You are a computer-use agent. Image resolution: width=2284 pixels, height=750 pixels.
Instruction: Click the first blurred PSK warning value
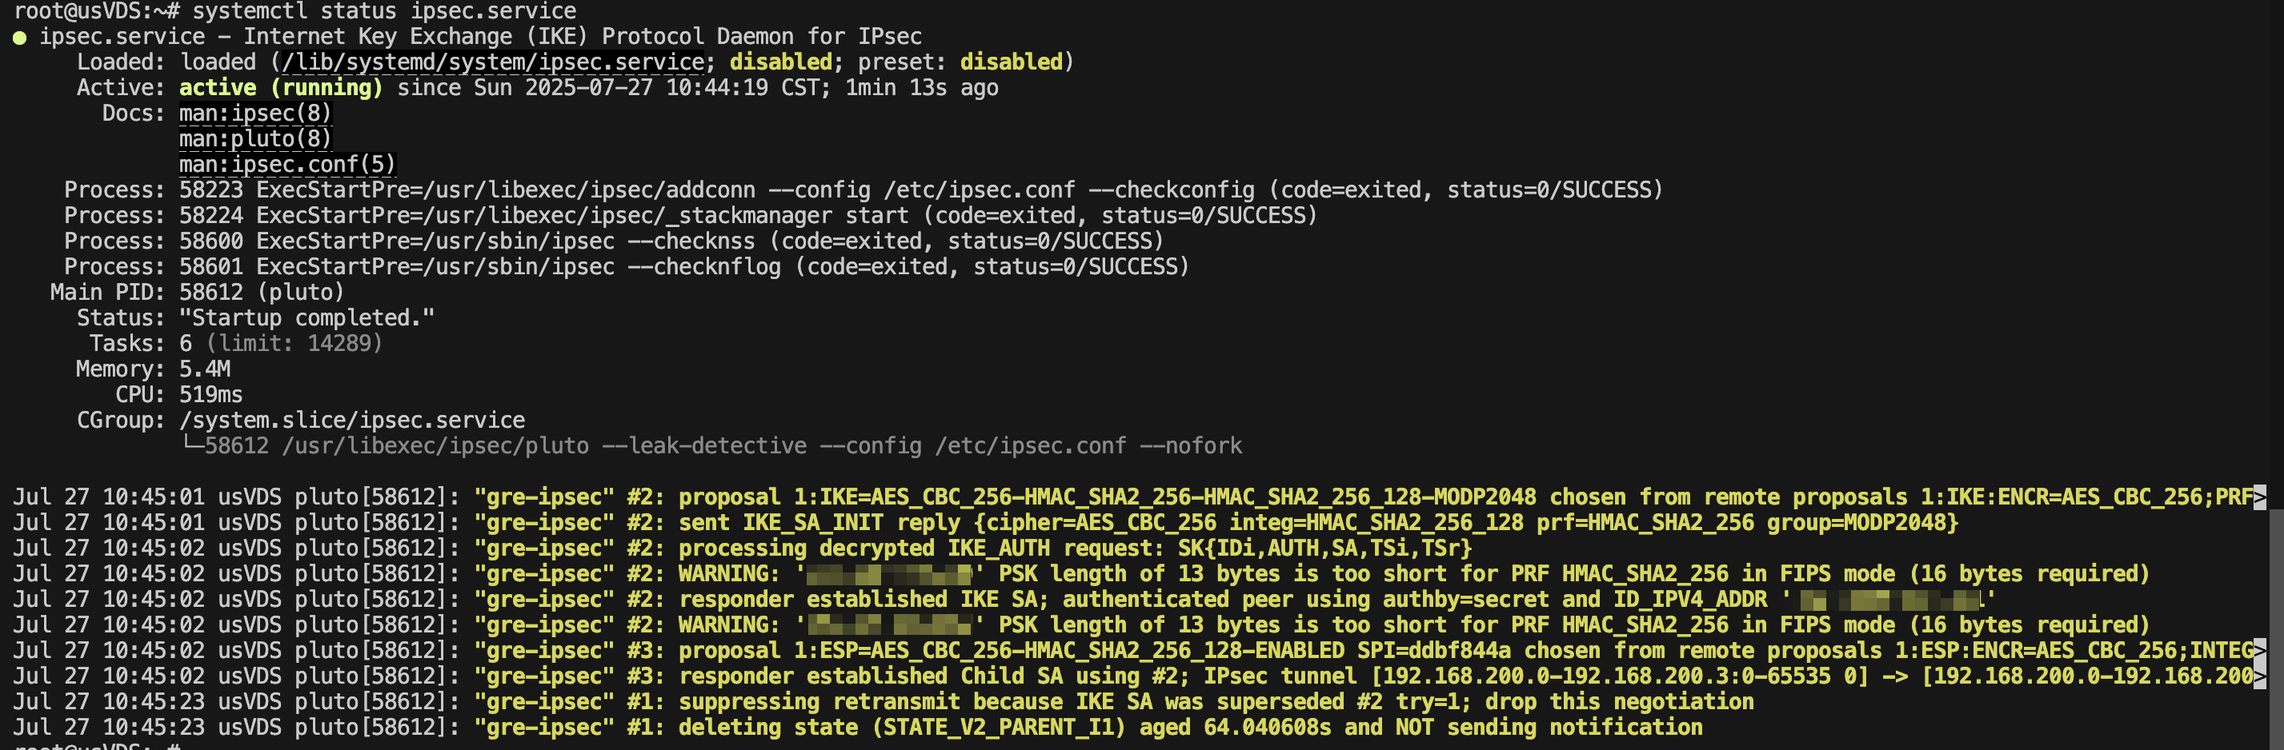click(890, 575)
